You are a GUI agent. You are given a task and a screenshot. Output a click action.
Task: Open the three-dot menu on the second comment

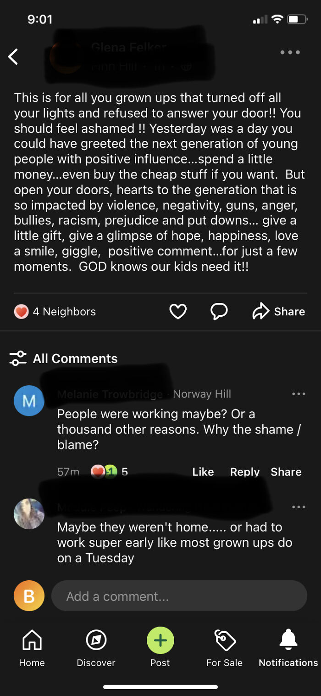(299, 507)
